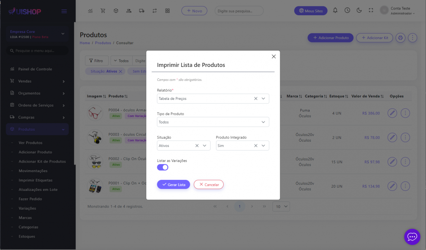Enter fullscreen using the expand icon
Image resolution: width=426 pixels, height=250 pixels.
[x=371, y=11]
